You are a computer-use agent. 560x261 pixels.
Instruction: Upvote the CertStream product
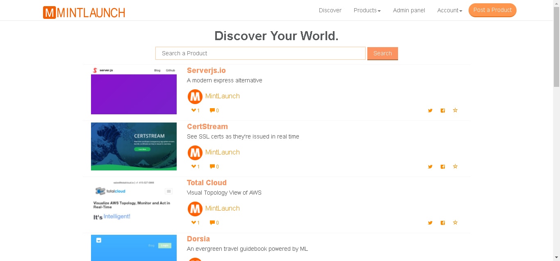click(196, 166)
